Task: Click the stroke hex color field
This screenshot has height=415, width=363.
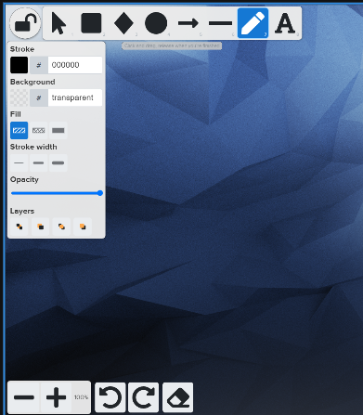Action: (x=75, y=65)
